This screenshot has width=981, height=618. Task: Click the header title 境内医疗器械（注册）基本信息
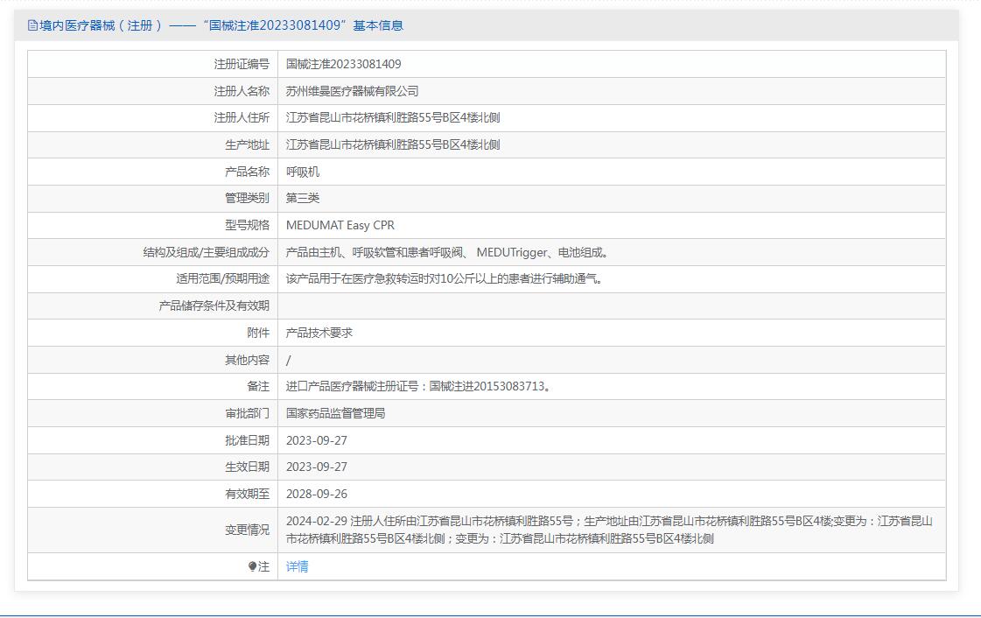[x=221, y=25]
